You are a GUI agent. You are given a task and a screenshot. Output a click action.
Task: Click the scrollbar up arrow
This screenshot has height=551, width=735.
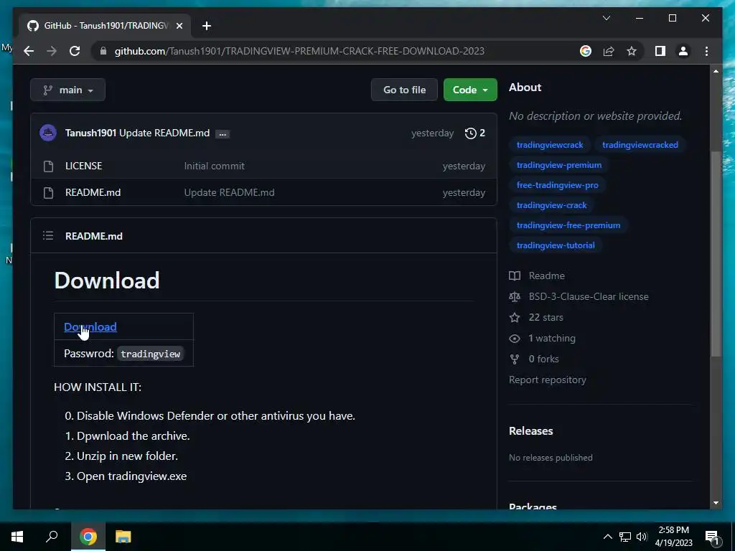[716, 71]
